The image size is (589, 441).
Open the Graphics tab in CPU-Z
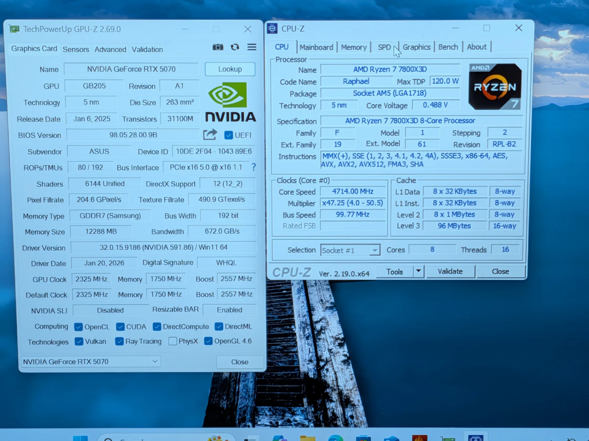pyautogui.click(x=416, y=47)
